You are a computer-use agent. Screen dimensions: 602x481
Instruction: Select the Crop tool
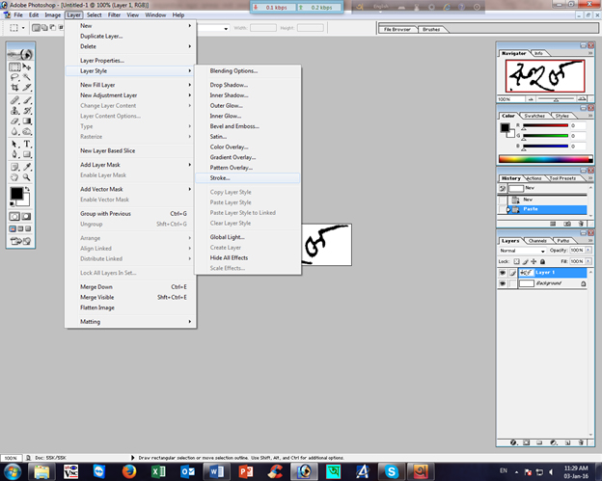click(x=14, y=88)
